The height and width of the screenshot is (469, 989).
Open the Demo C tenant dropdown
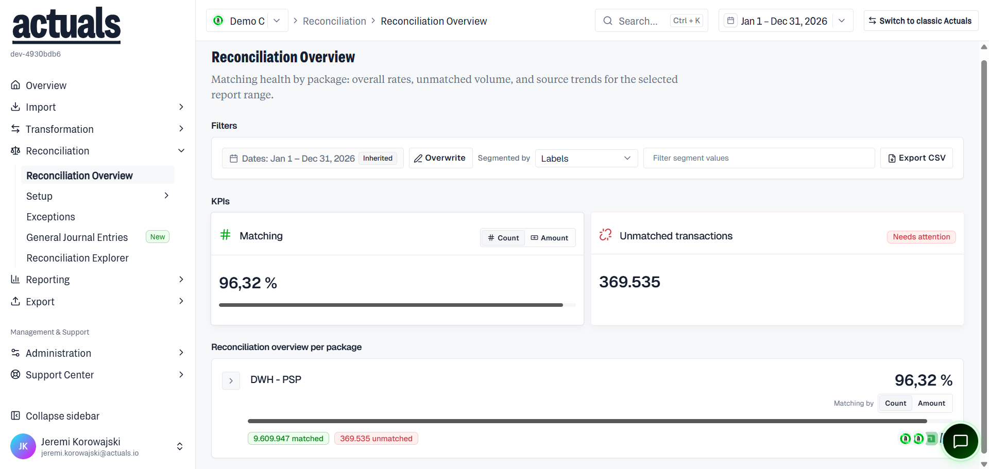click(277, 21)
